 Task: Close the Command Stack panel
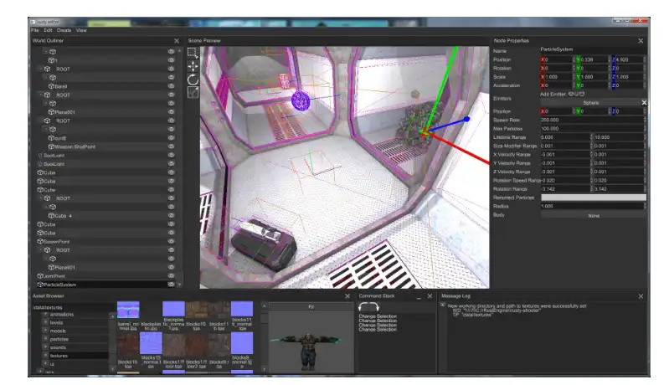[430, 296]
